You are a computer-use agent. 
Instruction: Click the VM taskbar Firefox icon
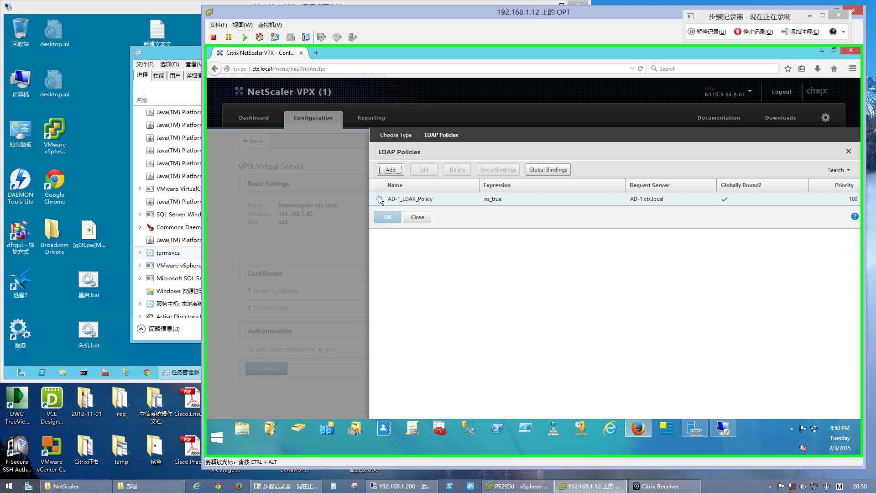coord(638,429)
